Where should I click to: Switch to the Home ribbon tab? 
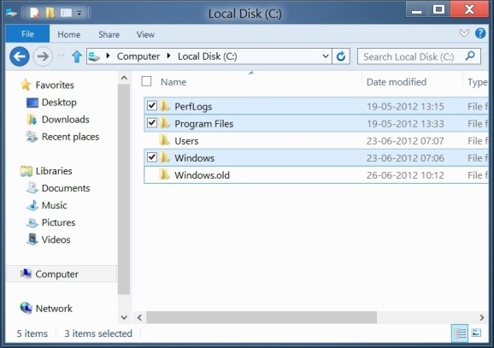click(68, 34)
